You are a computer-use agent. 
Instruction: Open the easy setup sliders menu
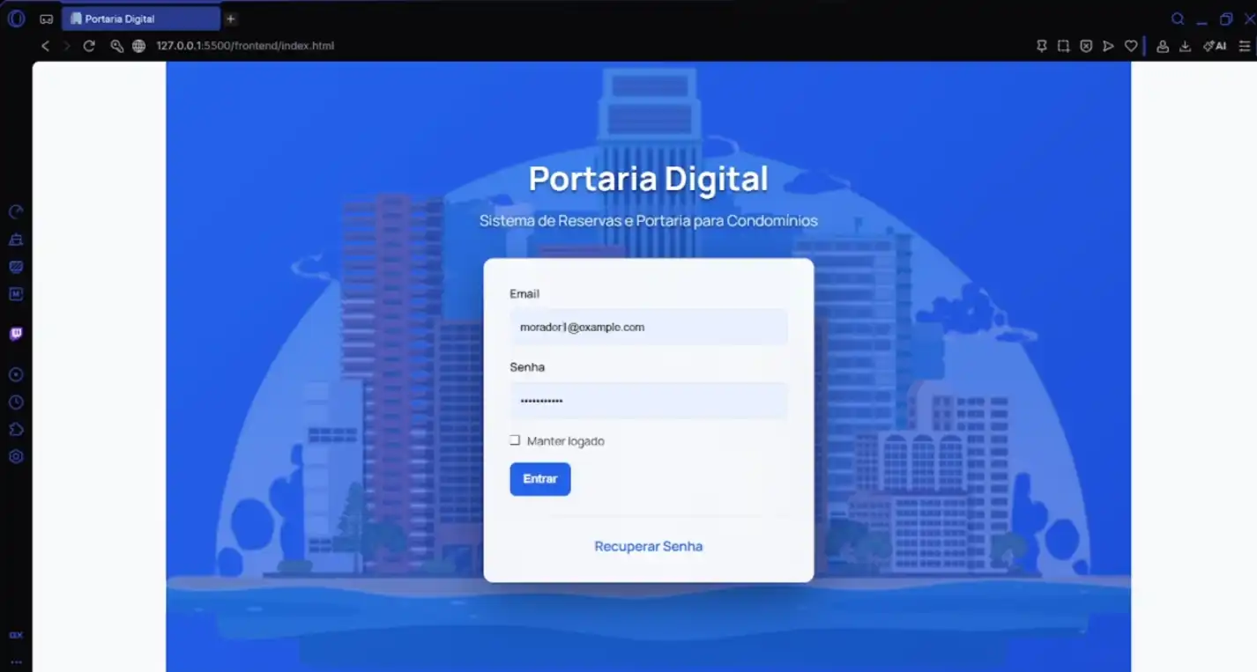click(x=1245, y=46)
